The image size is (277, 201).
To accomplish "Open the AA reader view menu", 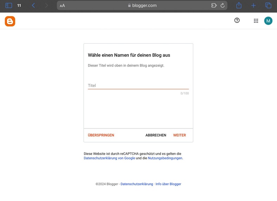I will [x=62, y=6].
